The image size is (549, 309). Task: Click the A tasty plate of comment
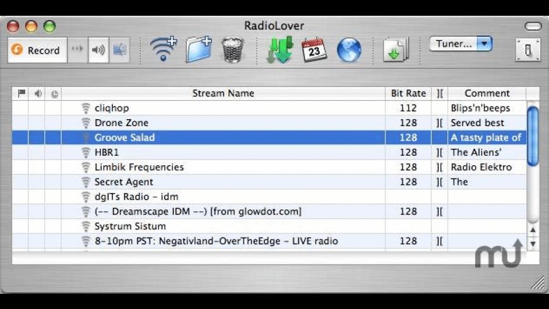pos(486,137)
